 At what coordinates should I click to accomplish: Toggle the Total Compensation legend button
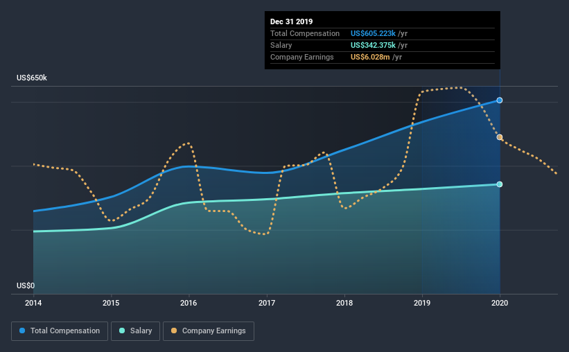60,331
